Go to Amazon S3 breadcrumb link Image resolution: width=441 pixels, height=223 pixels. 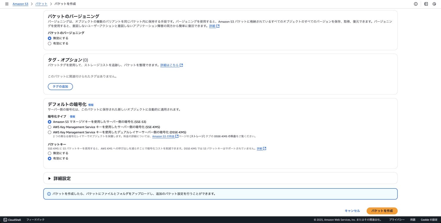20,4
